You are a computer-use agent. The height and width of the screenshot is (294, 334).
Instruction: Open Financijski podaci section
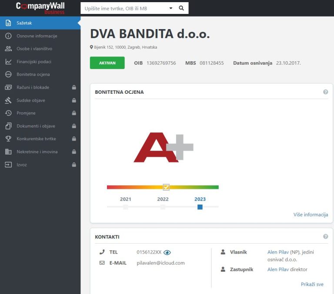40,62
